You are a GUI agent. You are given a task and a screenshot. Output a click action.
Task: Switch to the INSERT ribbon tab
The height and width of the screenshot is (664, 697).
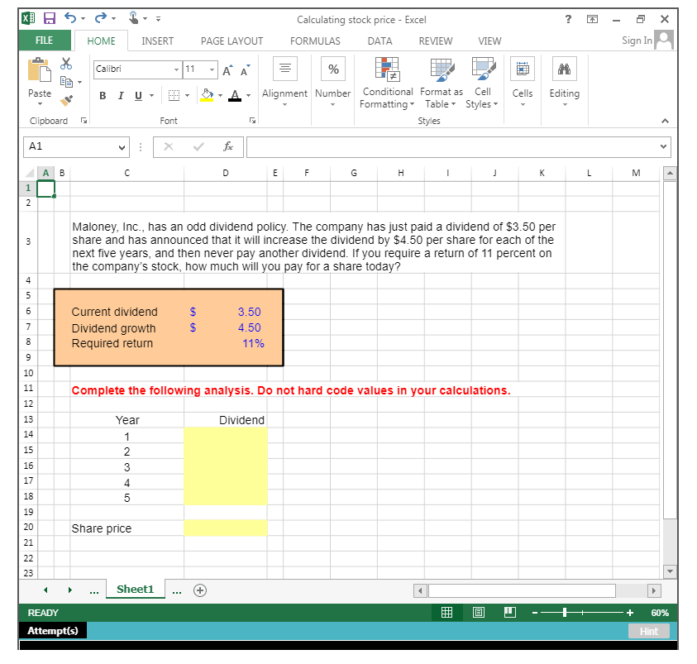[x=157, y=41]
